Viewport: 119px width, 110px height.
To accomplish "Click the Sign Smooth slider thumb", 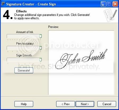I will [41, 60].
